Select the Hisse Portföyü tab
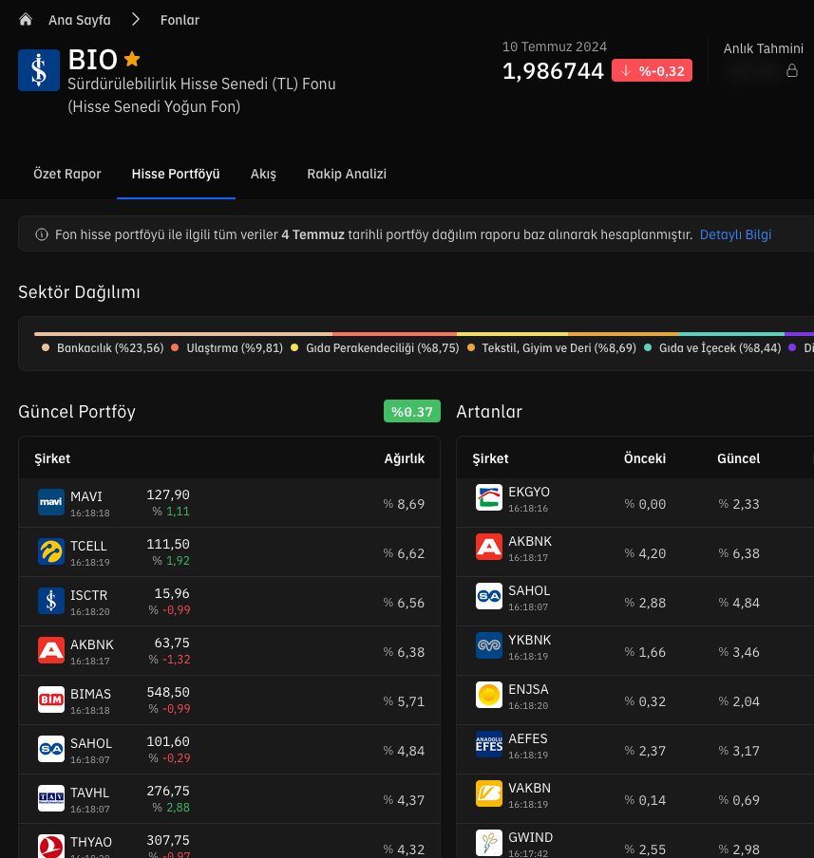 176,174
